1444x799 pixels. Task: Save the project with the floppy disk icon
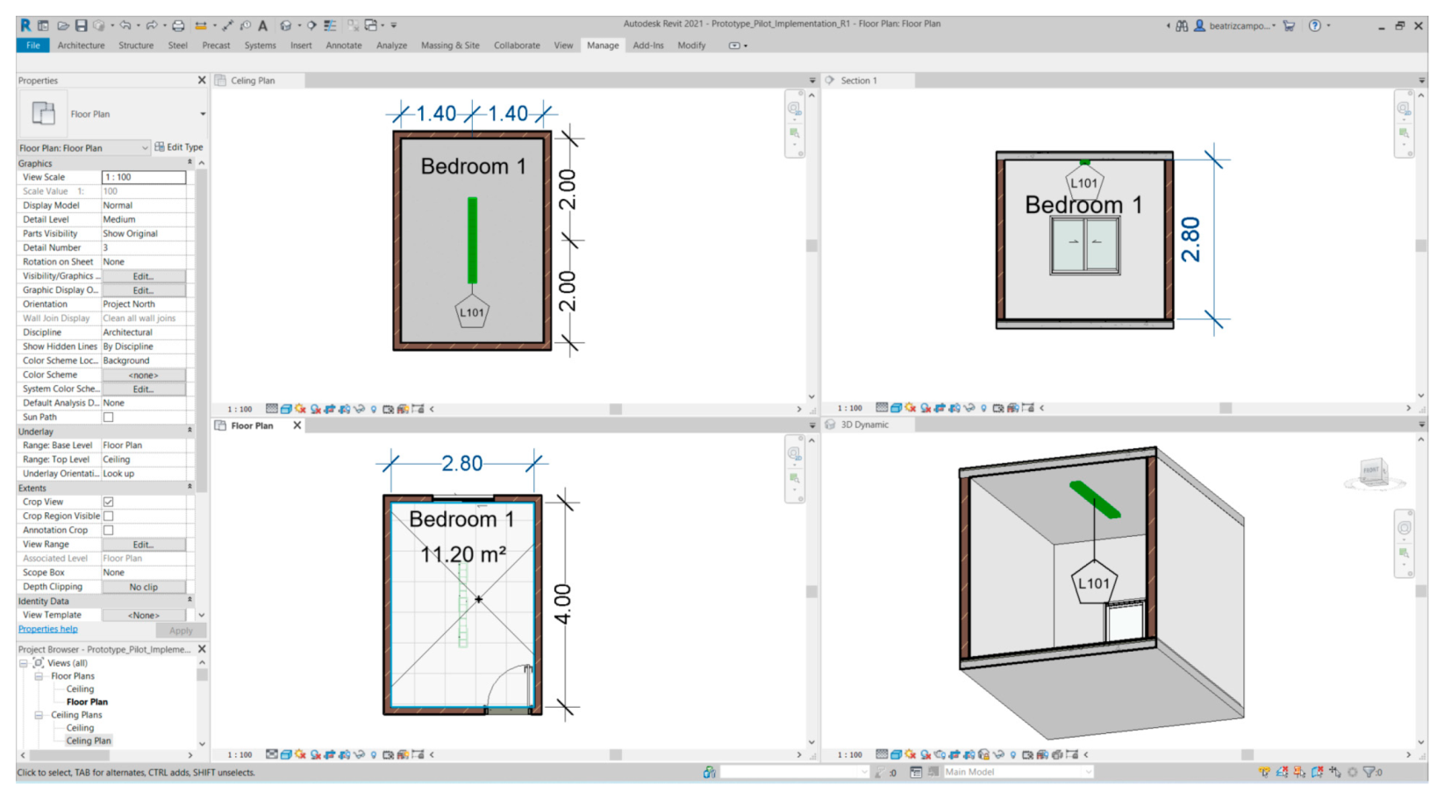pos(82,25)
